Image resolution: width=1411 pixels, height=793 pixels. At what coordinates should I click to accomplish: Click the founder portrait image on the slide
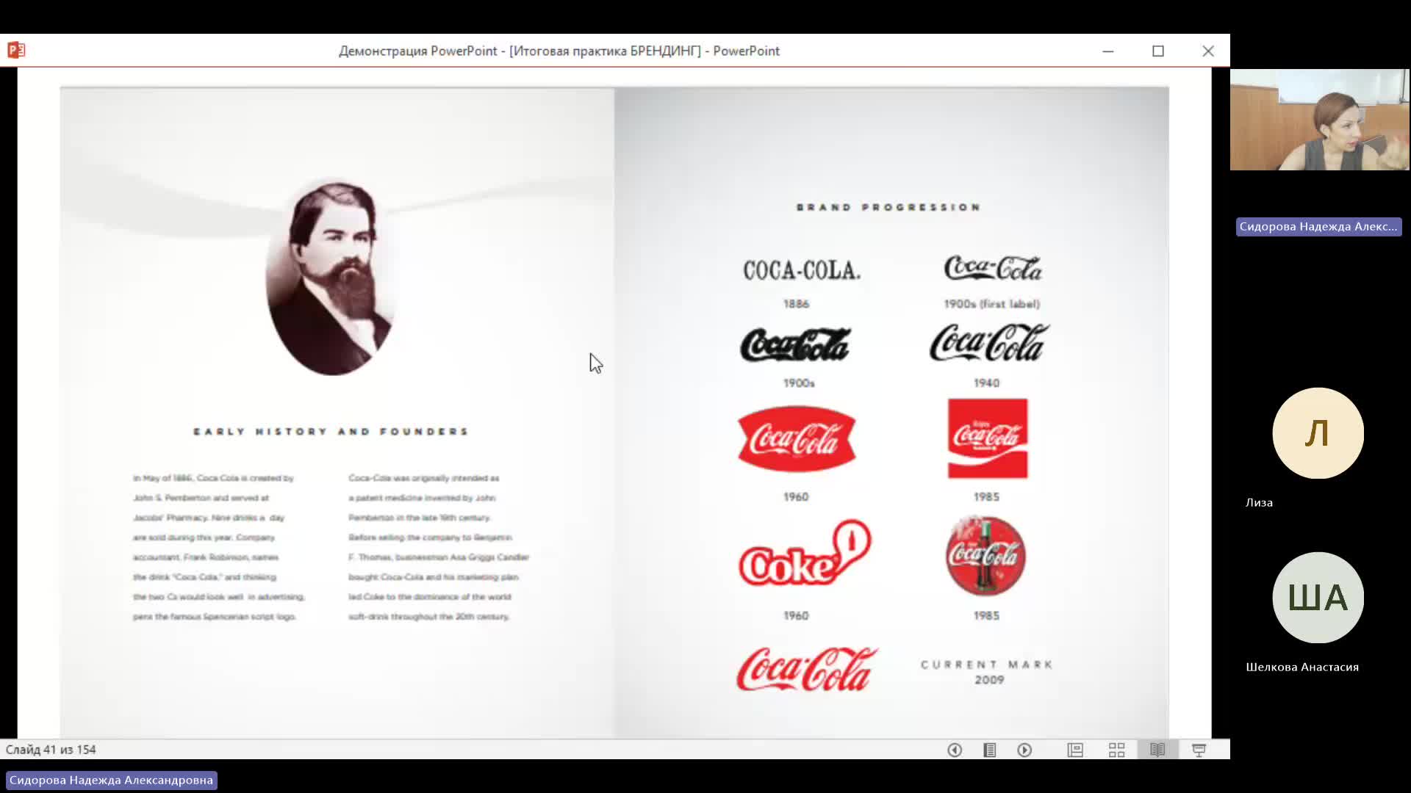point(331,277)
